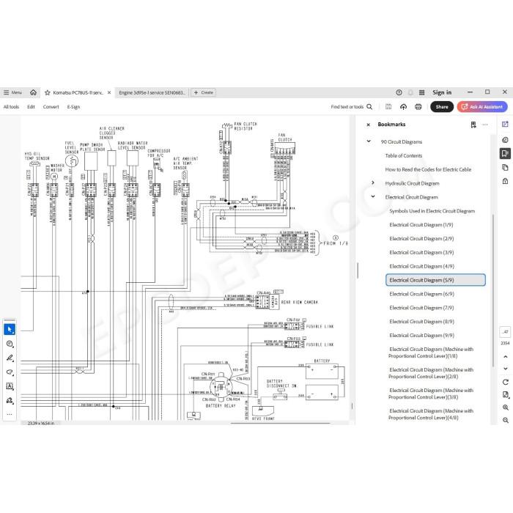Open the comments panel icon in right rail
This screenshot has width=513, height=513.
pos(505,140)
